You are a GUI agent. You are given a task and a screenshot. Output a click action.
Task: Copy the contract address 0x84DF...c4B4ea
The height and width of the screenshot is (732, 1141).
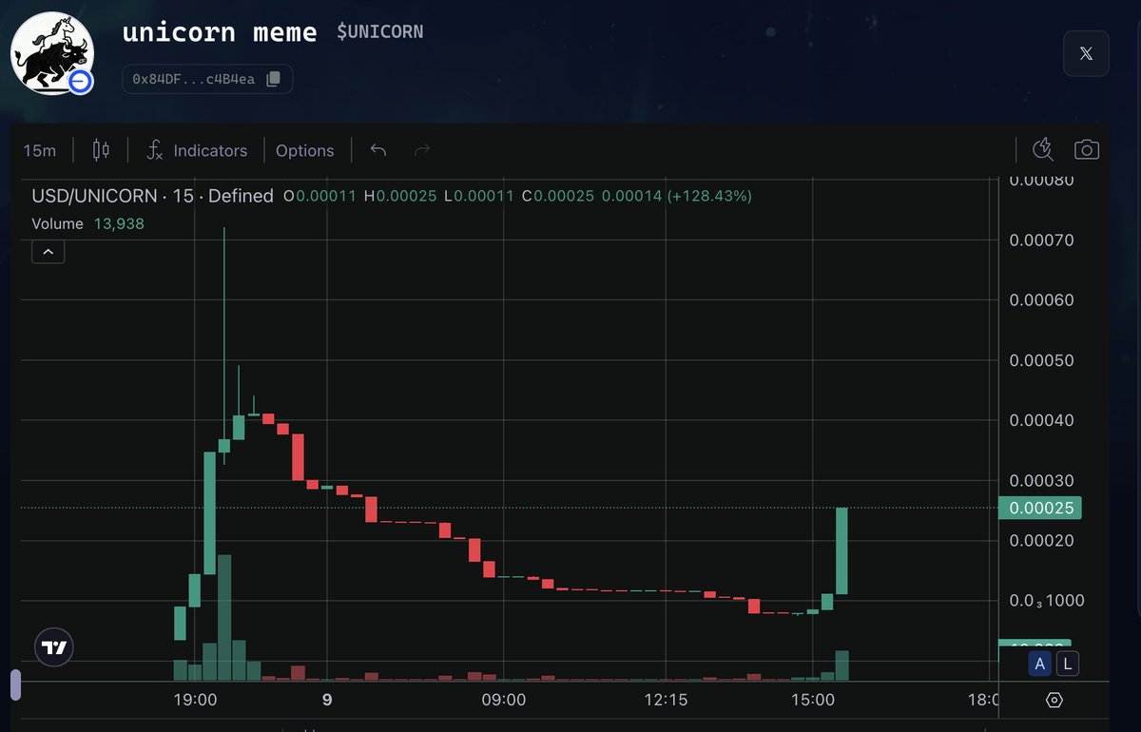point(273,79)
